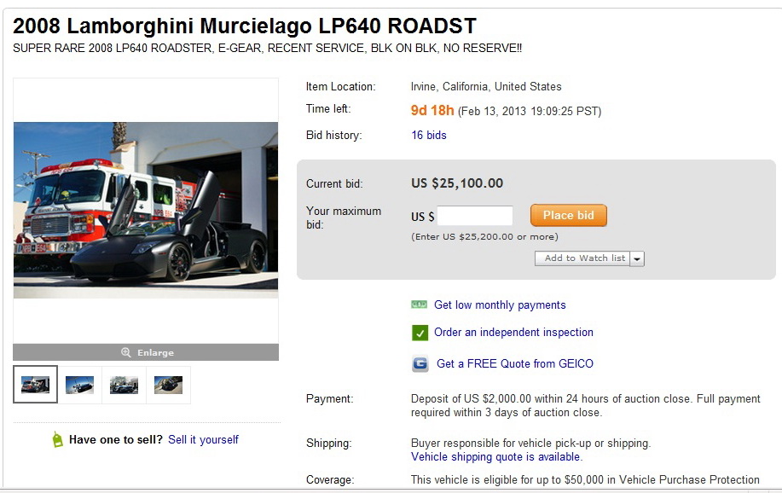
Task: Click the maximum bid input field
Action: [x=475, y=216]
